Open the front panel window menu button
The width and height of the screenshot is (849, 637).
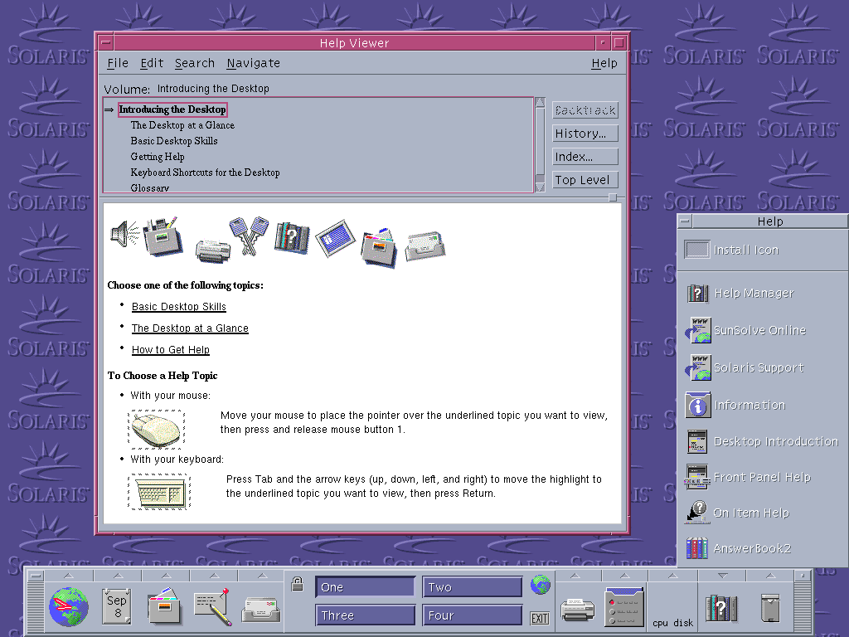click(36, 576)
